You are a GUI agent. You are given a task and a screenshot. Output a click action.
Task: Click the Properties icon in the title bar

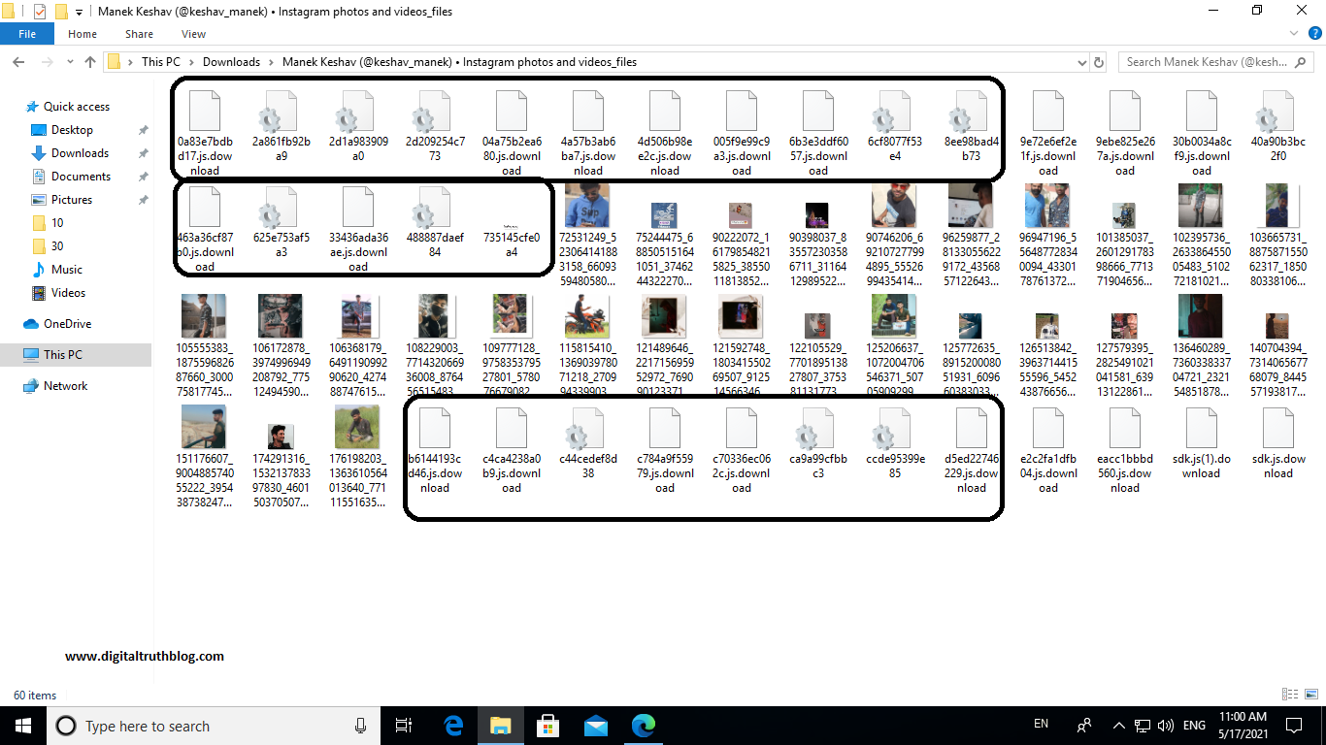(40, 12)
